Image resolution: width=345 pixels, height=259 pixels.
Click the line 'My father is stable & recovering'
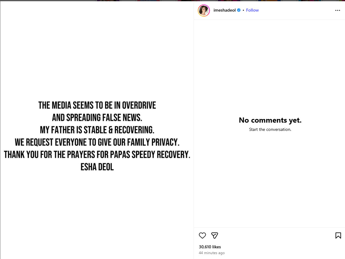[x=97, y=130]
